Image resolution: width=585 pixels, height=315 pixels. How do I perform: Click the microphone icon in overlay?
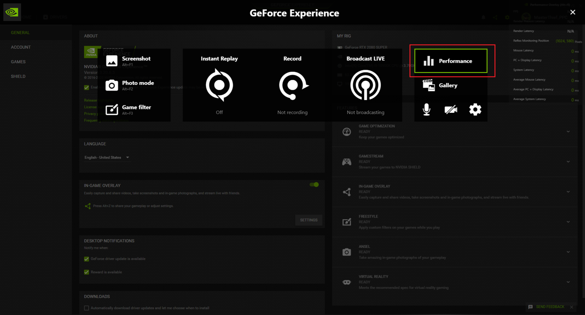(426, 110)
